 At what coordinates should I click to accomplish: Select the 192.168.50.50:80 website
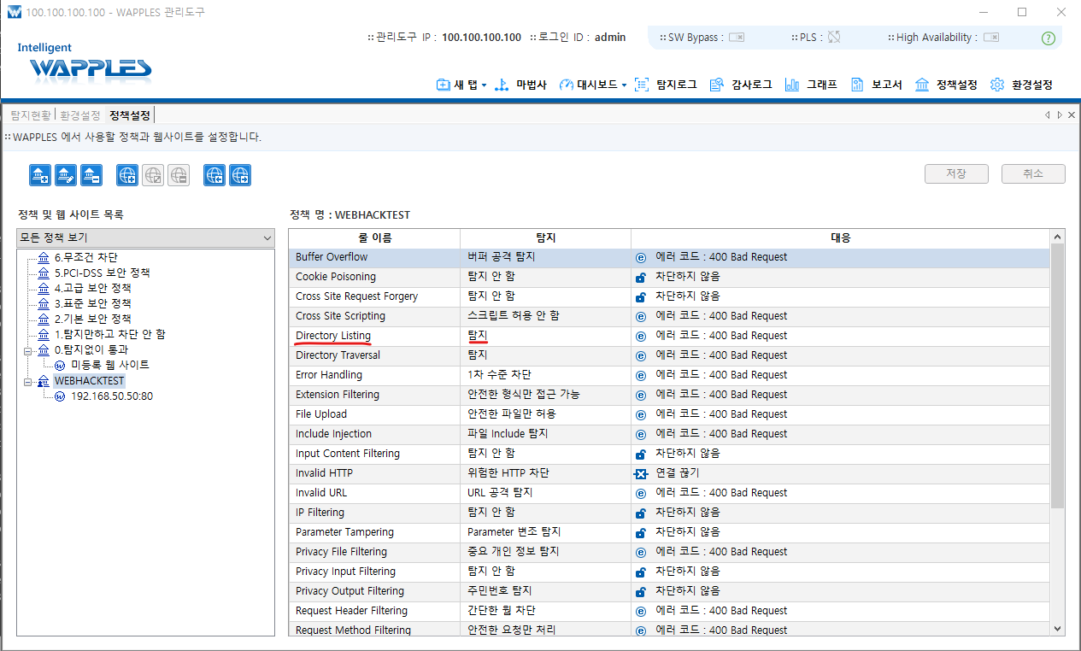tap(111, 396)
